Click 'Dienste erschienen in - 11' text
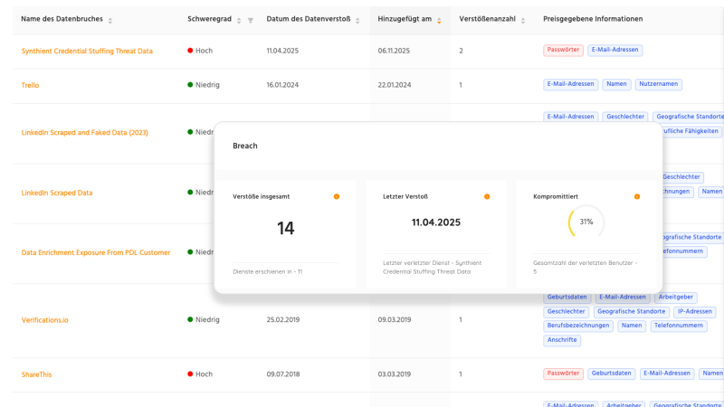This screenshot has height=407, width=724. 267,272
